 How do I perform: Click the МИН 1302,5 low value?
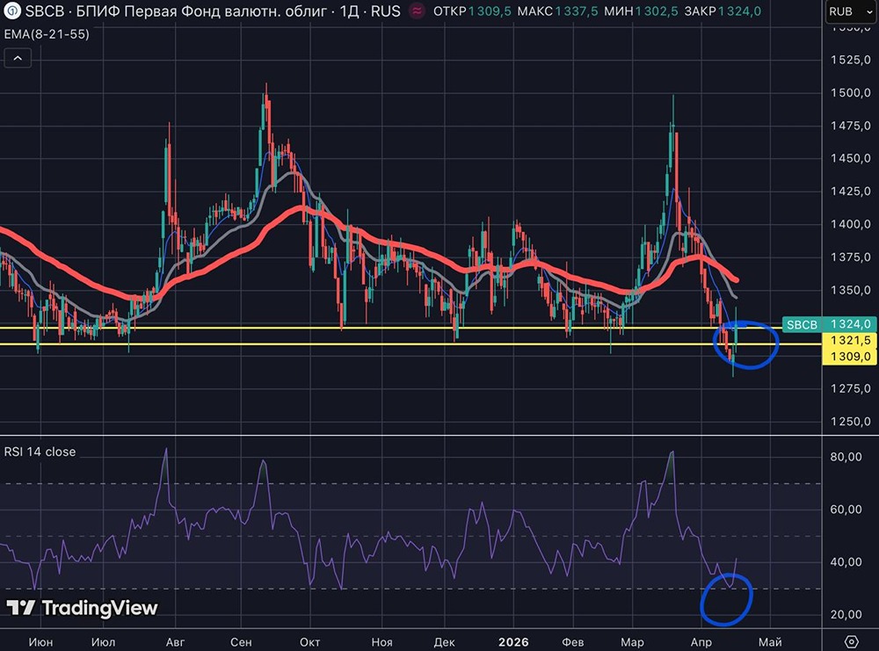pyautogui.click(x=641, y=11)
